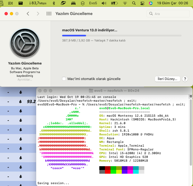Open the Ayrıntılar… link
Viewport: 193px width, 186px height.
(x=25, y=79)
